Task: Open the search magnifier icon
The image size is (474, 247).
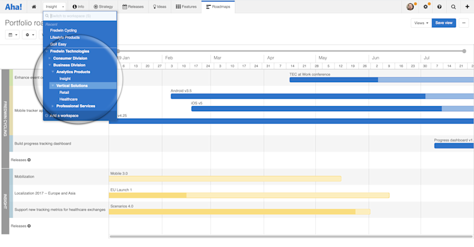Action: 453,7
